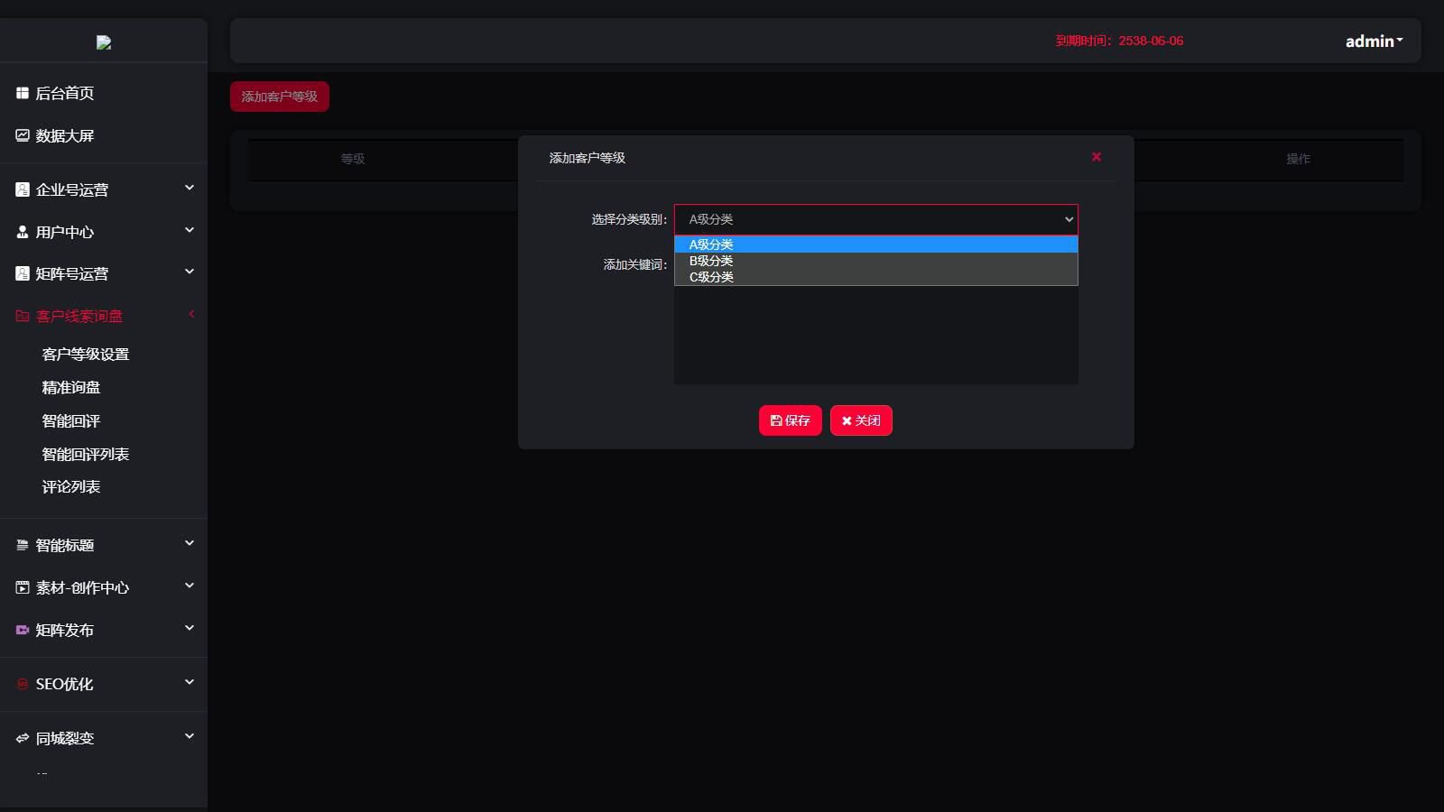Viewport: 1444px width, 812px height.
Task: Click the 后台首页 grid icon
Action: (x=23, y=93)
